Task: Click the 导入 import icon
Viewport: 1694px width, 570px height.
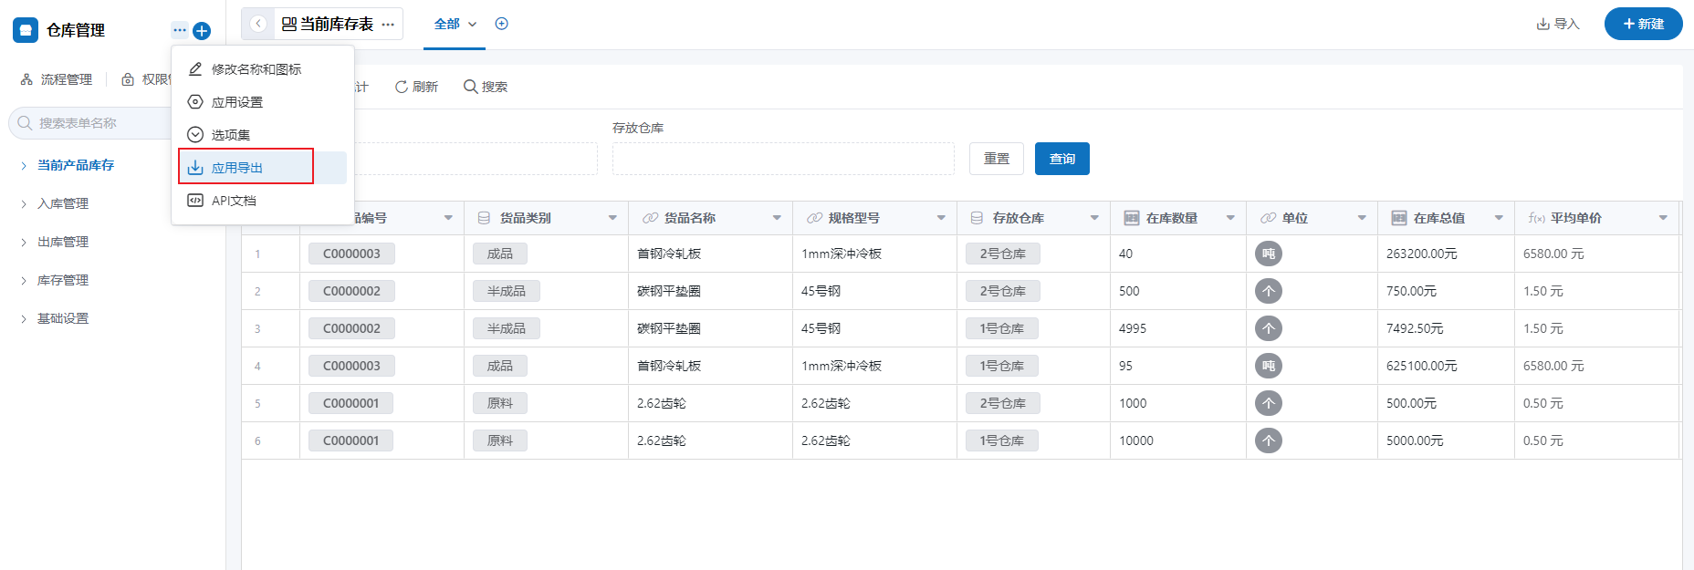Action: tap(1542, 24)
